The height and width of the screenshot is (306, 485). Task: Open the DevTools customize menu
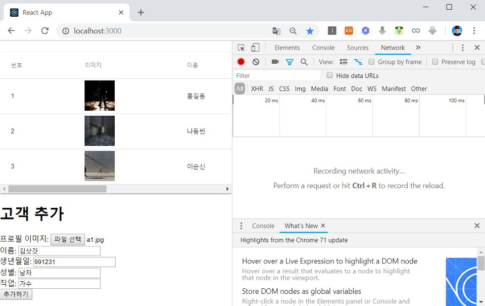tap(463, 47)
